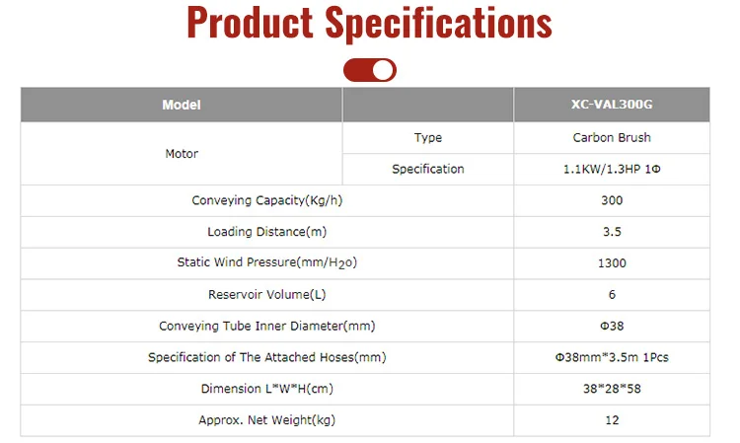The width and height of the screenshot is (740, 443).
Task: Click Specification of The Attached Hoses label
Action: point(266,358)
